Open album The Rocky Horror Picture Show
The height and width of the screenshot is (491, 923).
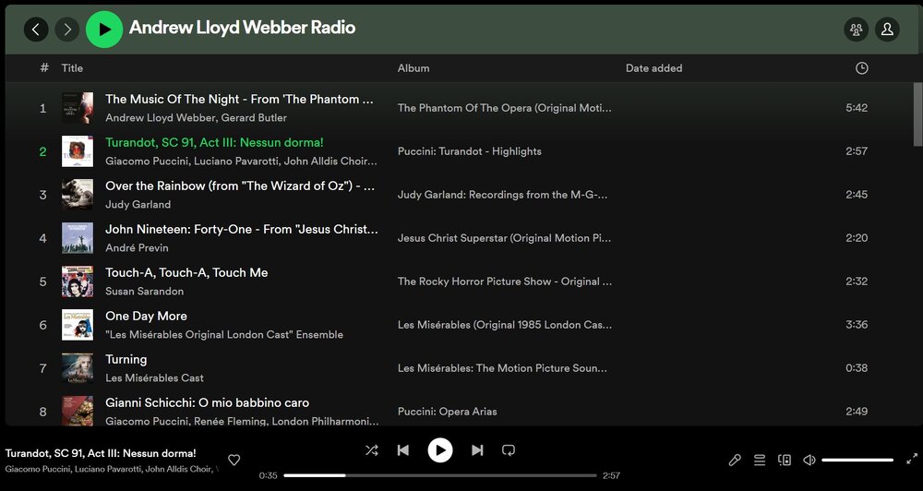(x=505, y=281)
